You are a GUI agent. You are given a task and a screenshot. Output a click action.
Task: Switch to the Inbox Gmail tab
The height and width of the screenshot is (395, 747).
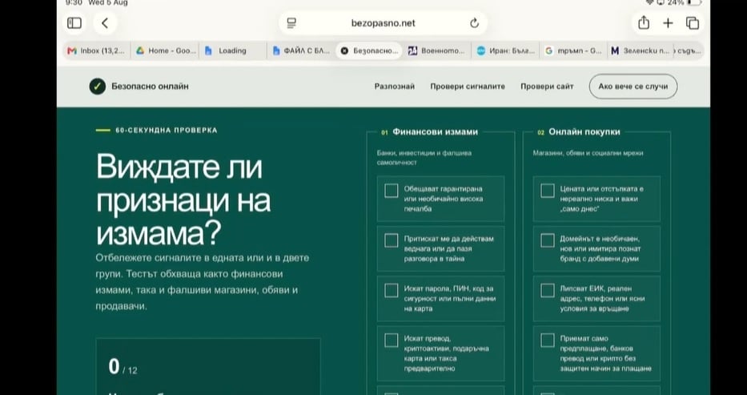pyautogui.click(x=96, y=50)
